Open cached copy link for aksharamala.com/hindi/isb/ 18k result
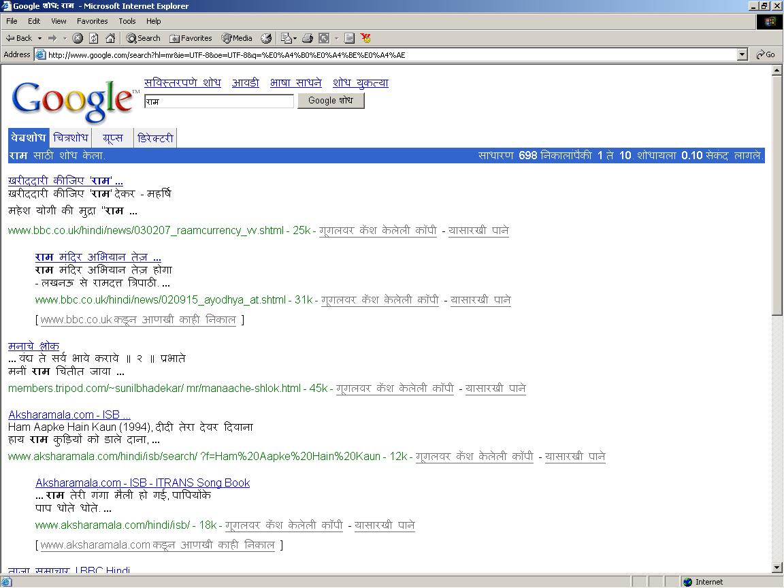The height and width of the screenshot is (588, 784). pos(284,525)
